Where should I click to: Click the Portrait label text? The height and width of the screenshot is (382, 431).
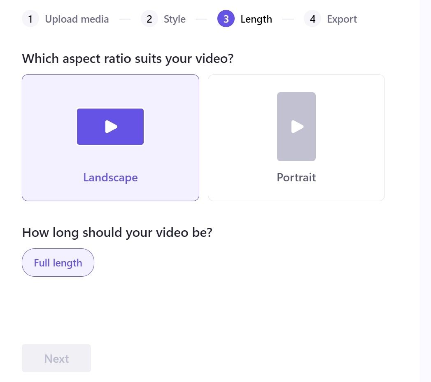coord(296,177)
